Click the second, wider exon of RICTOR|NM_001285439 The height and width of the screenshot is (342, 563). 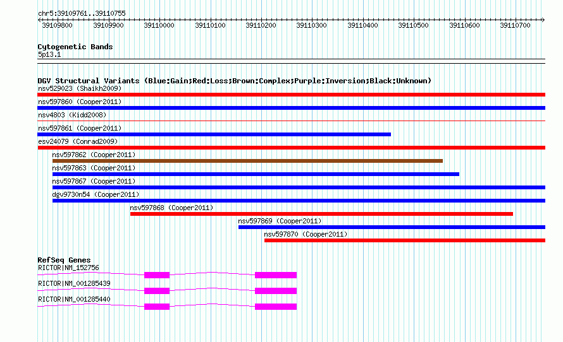[x=276, y=291]
